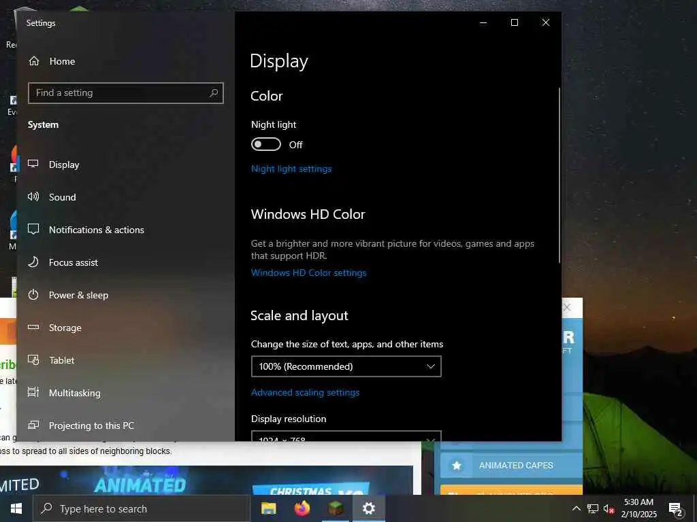The width and height of the screenshot is (697, 522).
Task: Open the Minecraft block icon on taskbar
Action: [336, 508]
